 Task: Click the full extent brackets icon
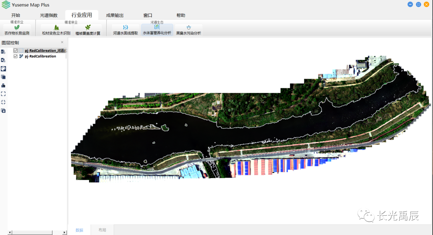3,93
